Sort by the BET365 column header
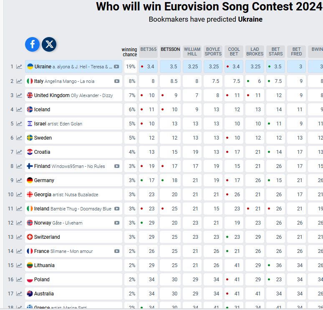Viewport: 323px width, 310px height. coord(148,50)
